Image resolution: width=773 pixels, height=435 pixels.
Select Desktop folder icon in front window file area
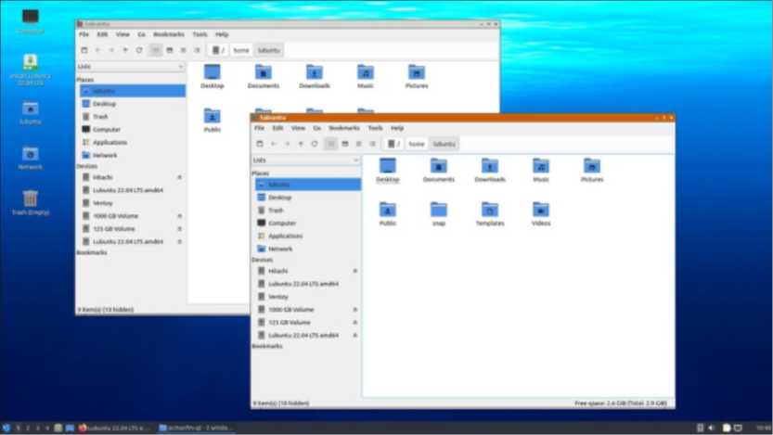point(388,170)
